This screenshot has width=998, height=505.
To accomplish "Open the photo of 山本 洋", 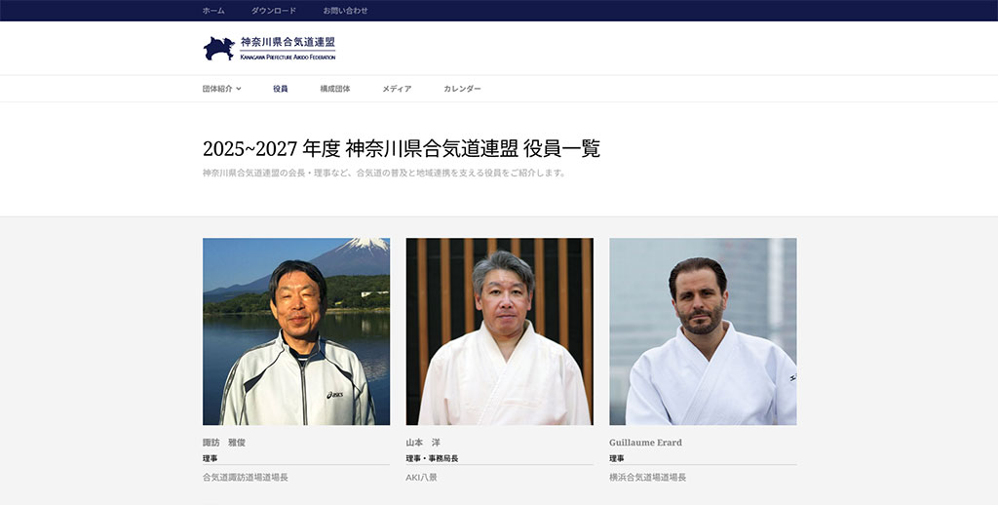I will 500,331.
